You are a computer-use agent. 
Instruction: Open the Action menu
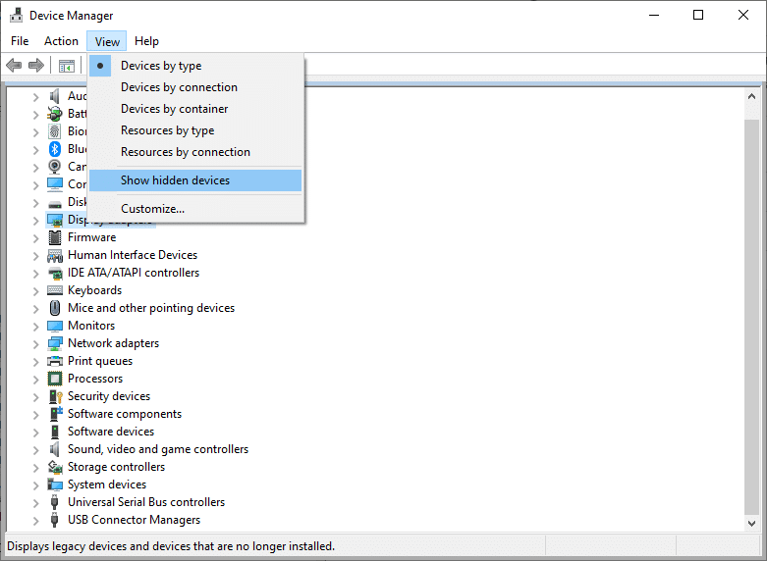(x=61, y=41)
